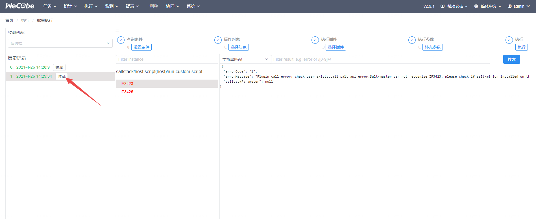Viewport: 536px width, 219px height.
Task: Open the 监测 menu
Action: point(112,6)
